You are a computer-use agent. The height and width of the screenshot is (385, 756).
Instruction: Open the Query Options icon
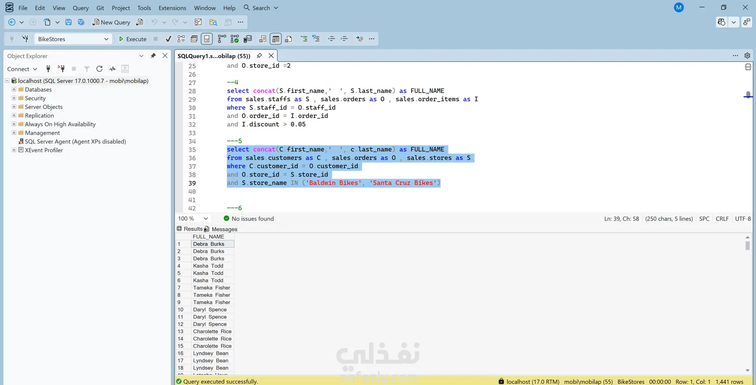pos(194,39)
